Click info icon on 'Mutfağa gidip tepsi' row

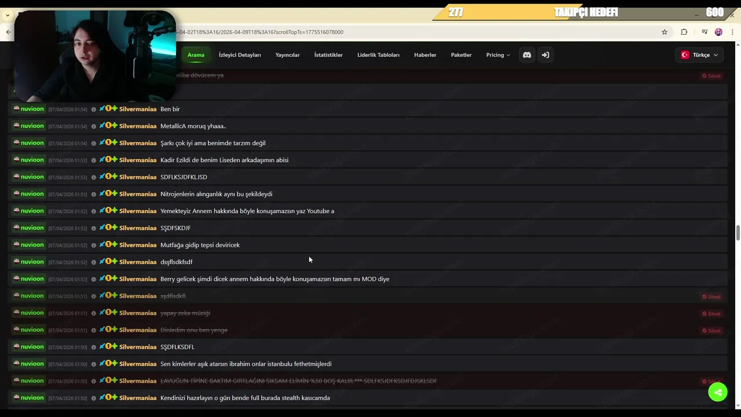click(x=94, y=245)
